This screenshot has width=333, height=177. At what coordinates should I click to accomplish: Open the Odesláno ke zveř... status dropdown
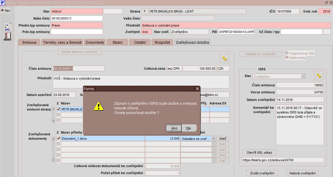click(213, 139)
